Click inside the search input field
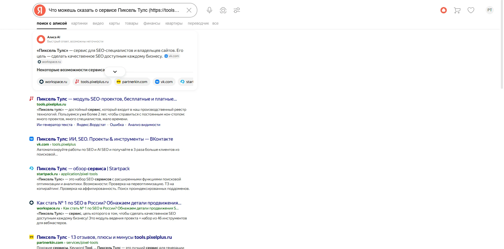Viewport: 504px width, 249px height. pos(113,10)
